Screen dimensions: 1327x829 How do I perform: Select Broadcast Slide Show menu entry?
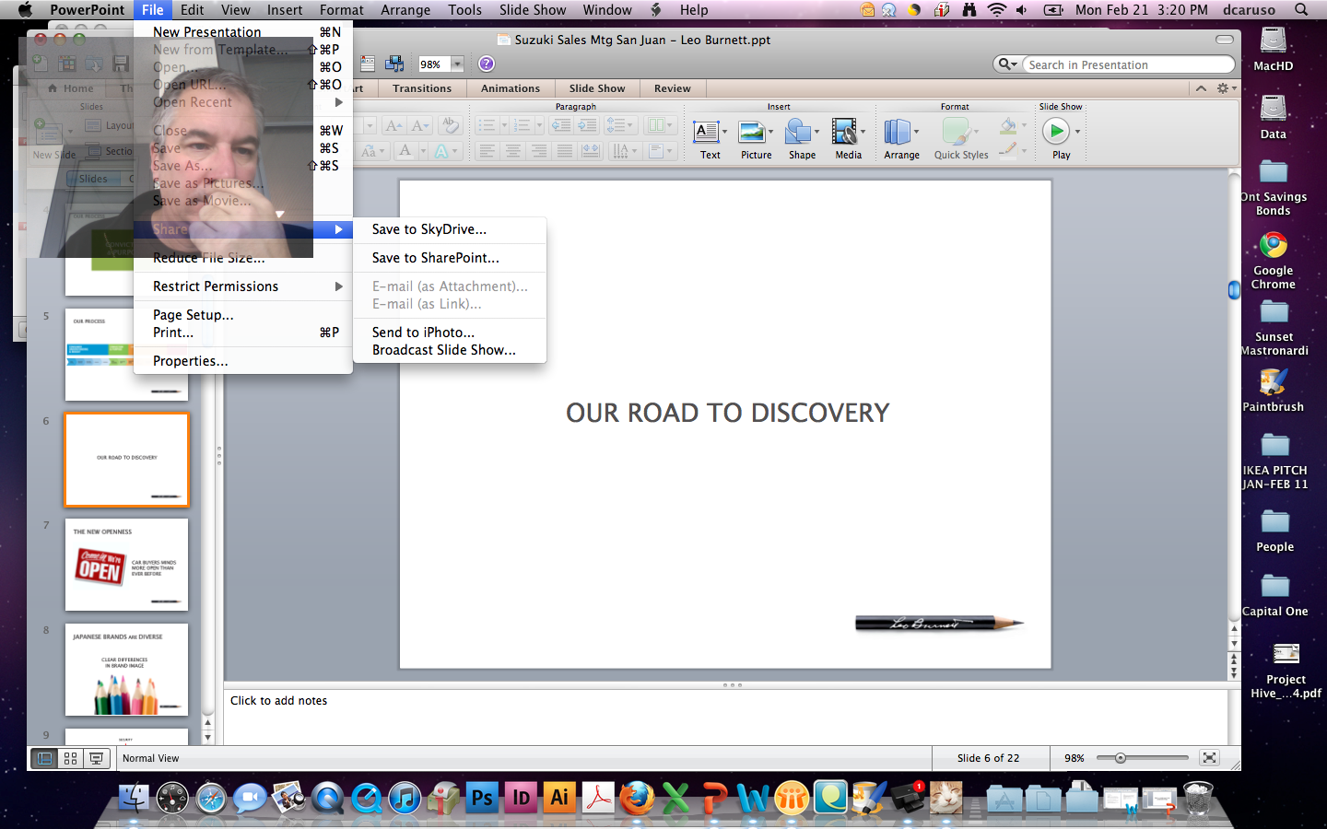click(443, 350)
